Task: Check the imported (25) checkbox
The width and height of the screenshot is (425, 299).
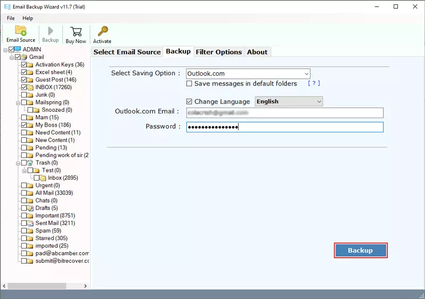Action: pyautogui.click(x=24, y=245)
